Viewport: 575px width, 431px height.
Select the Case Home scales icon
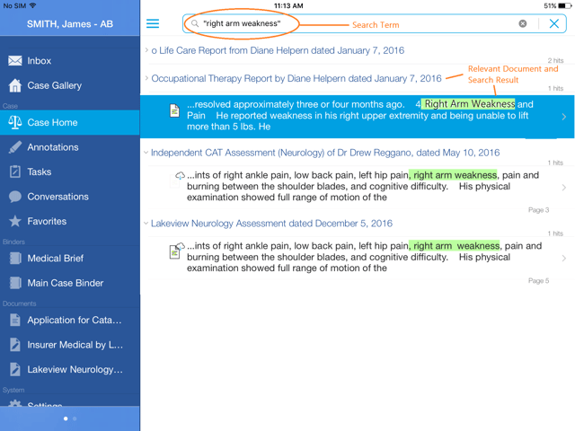15,122
